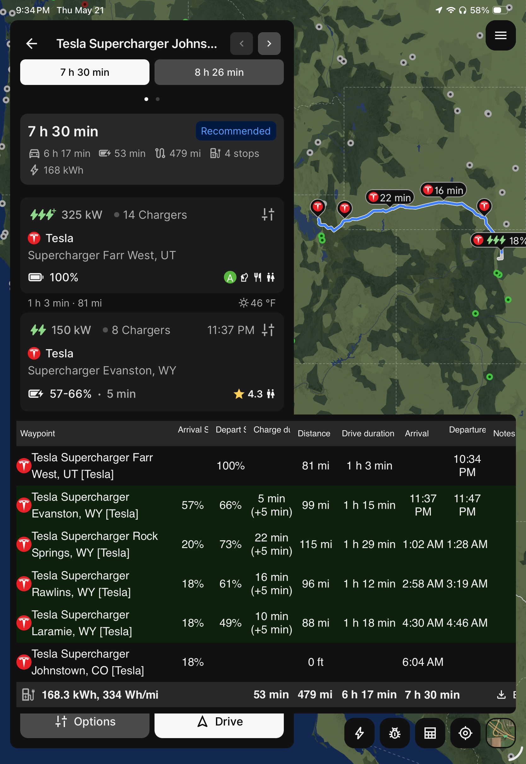Select the Farr West, UT table row

click(x=266, y=466)
